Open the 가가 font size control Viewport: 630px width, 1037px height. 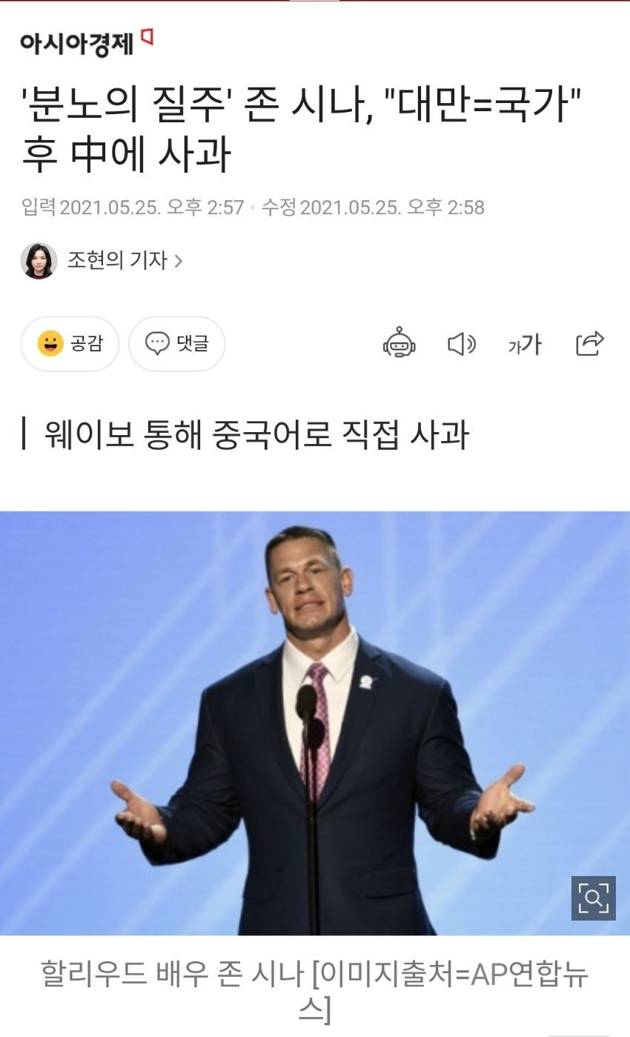pos(525,344)
